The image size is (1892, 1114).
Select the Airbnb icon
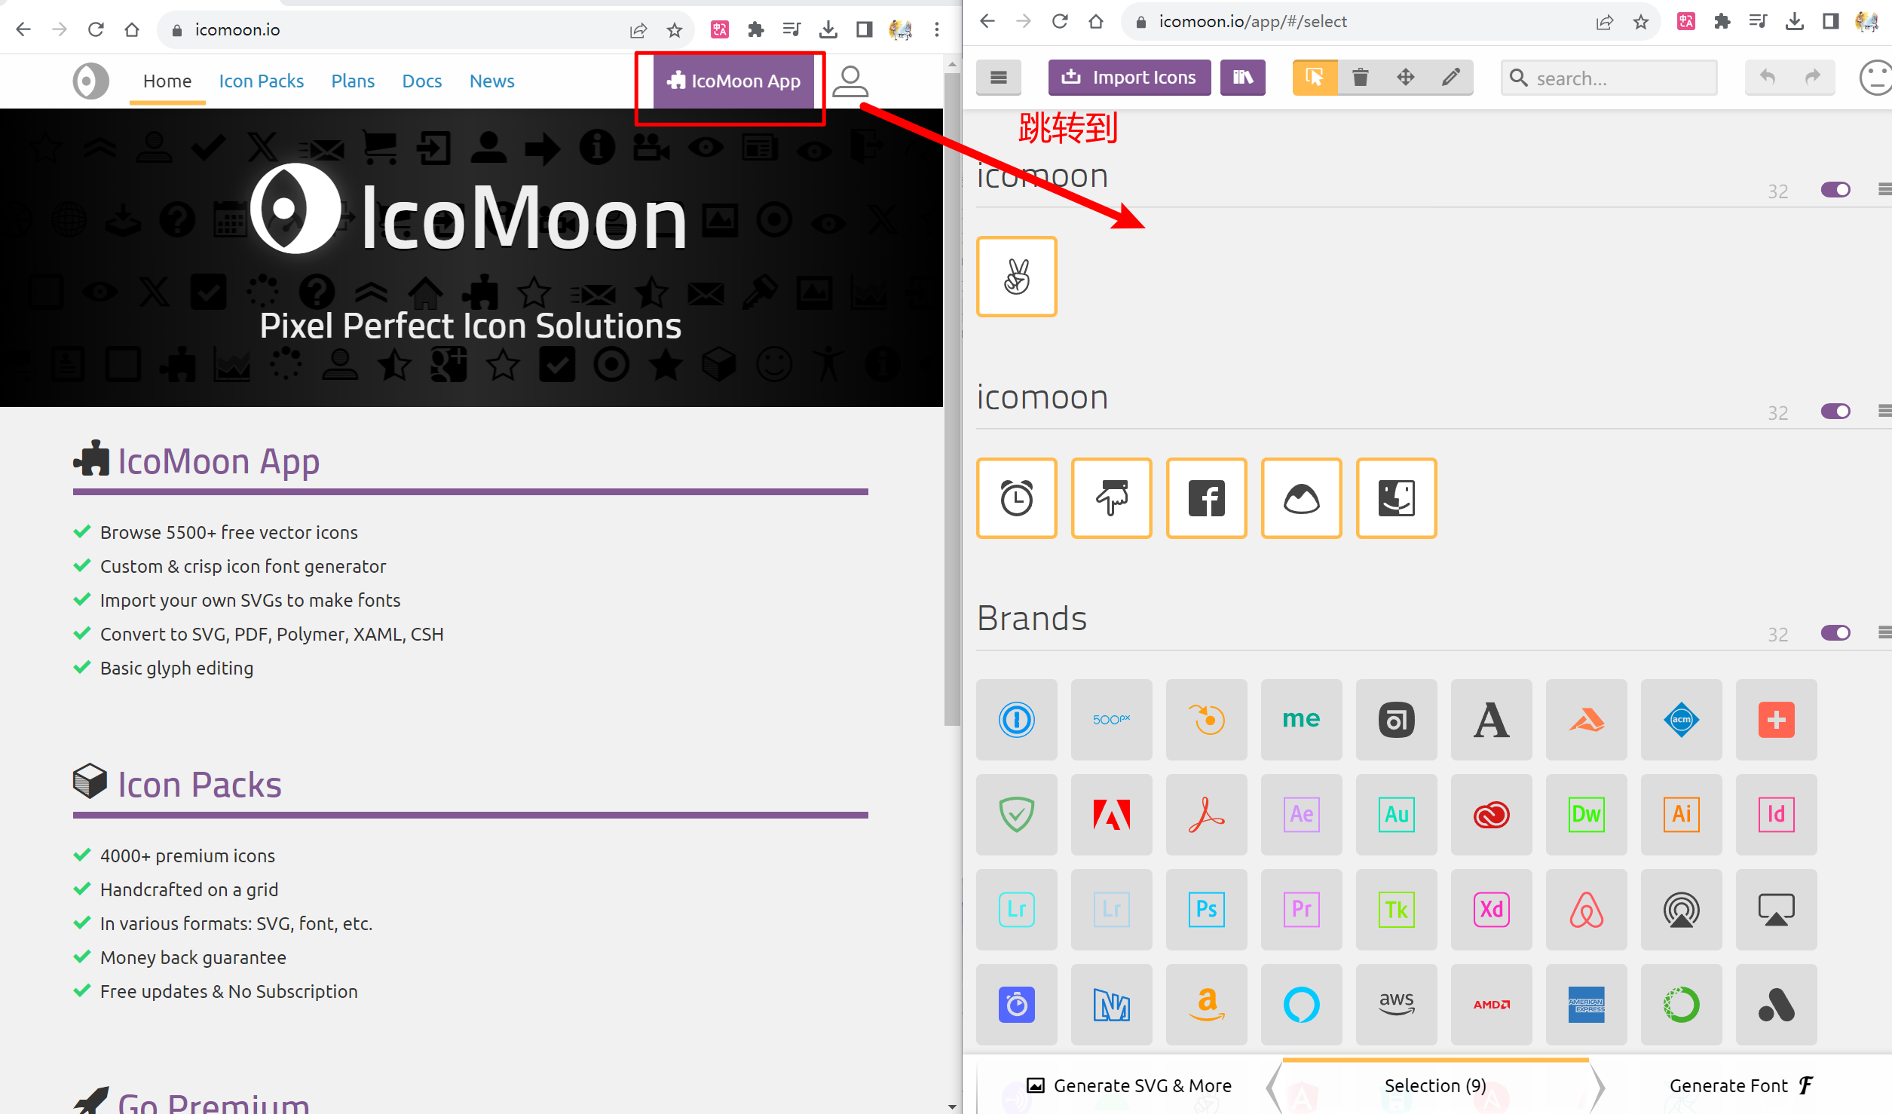tap(1586, 910)
